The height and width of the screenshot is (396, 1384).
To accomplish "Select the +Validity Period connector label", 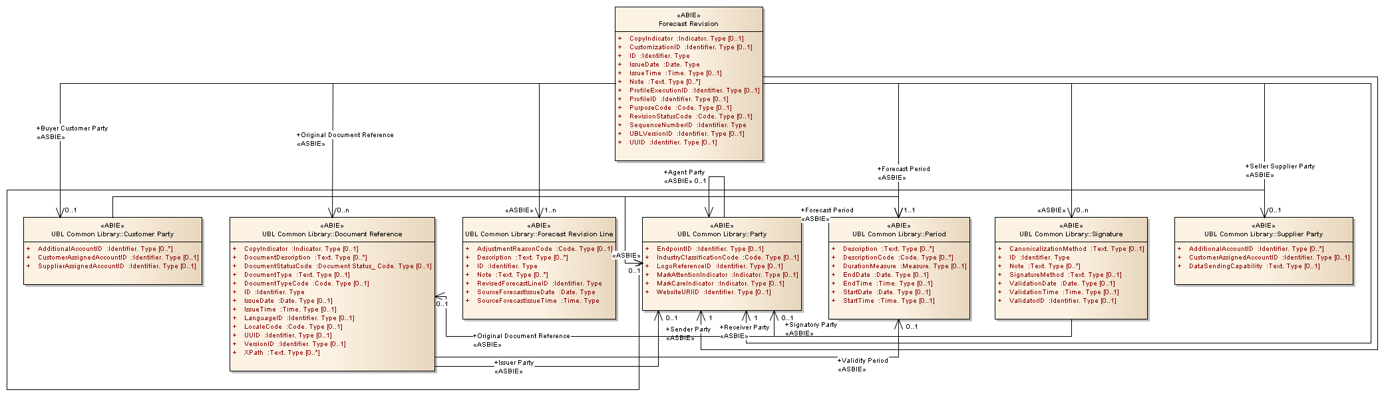I will coord(862,361).
